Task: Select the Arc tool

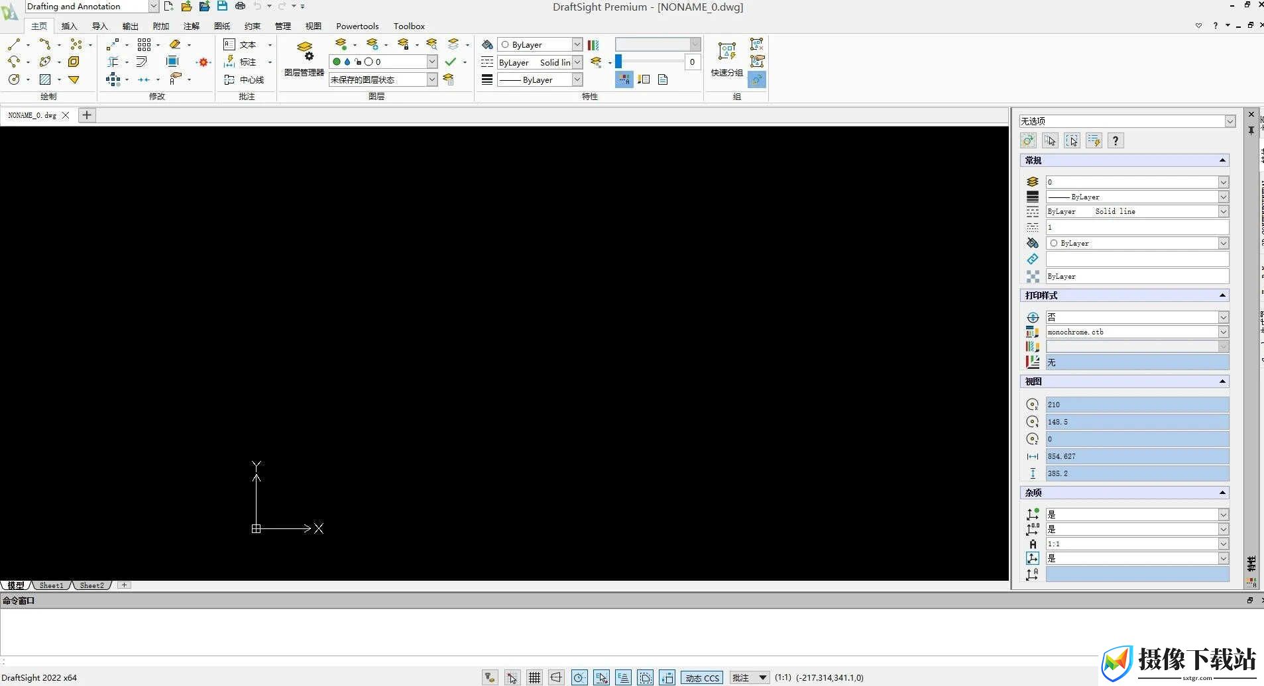Action: pos(14,62)
